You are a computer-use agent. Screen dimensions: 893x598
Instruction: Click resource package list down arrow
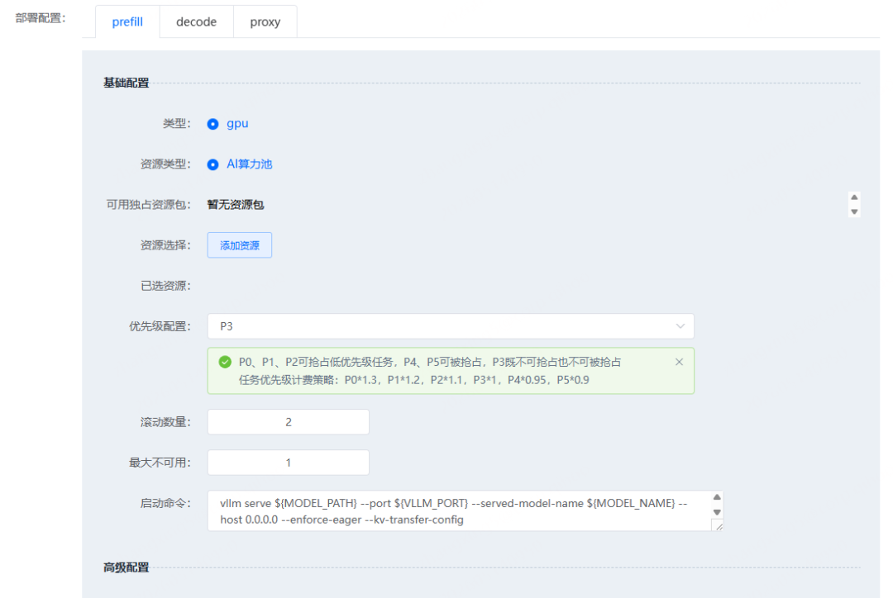[854, 211]
